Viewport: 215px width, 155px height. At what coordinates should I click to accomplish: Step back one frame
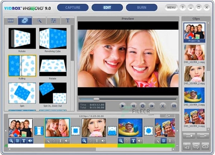[133, 106]
